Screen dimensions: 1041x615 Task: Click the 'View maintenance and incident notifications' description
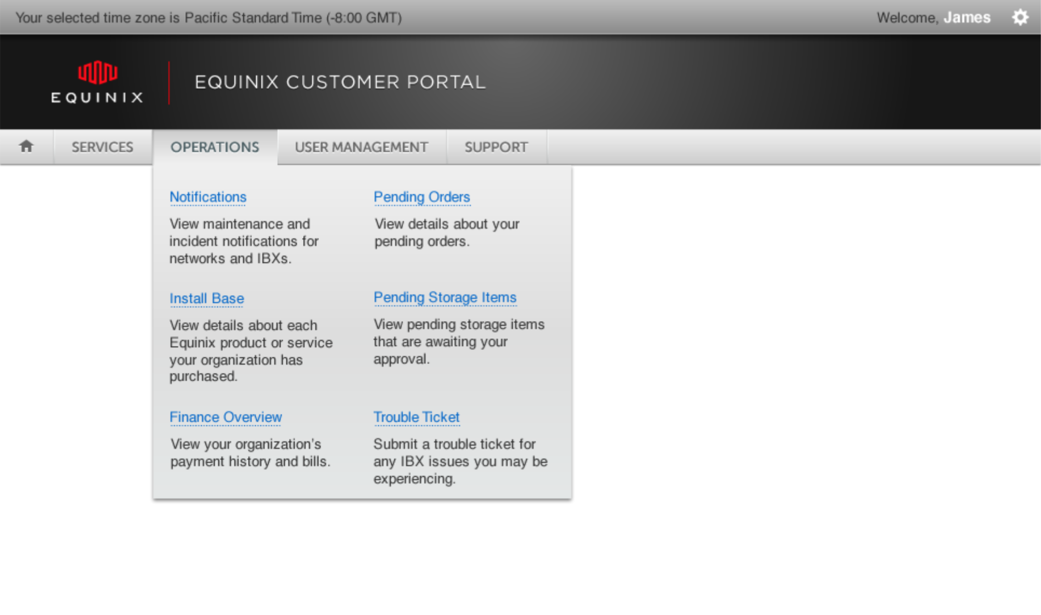[x=244, y=241]
